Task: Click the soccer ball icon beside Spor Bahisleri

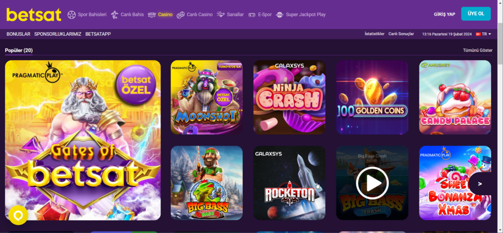Action: pos(72,15)
